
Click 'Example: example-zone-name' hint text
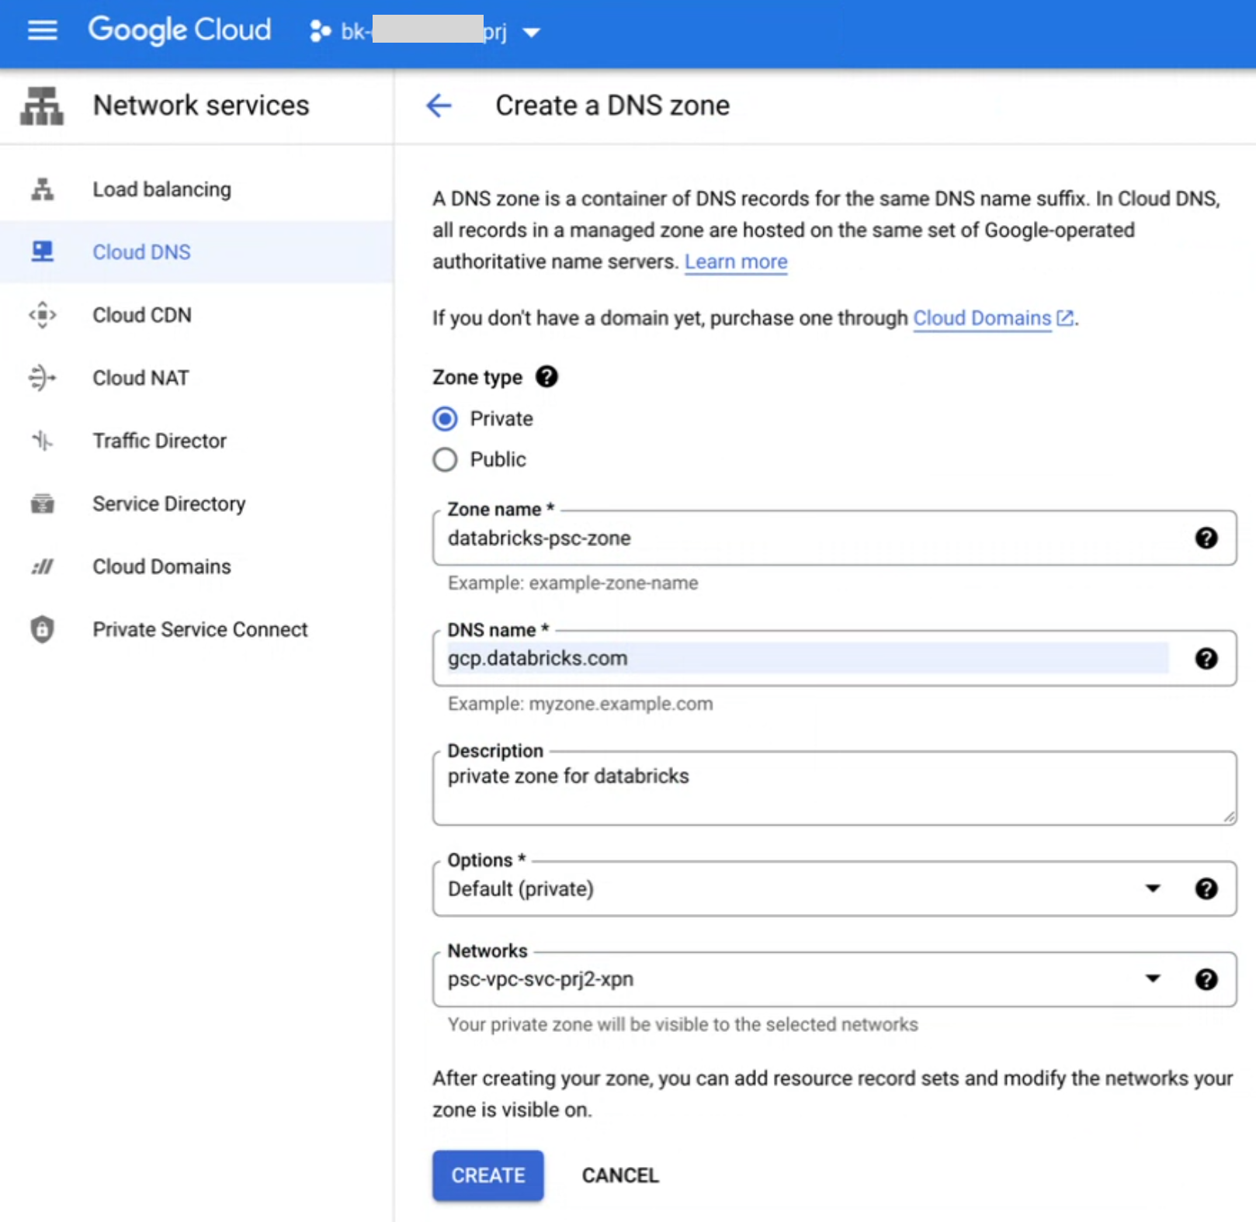pos(573,583)
